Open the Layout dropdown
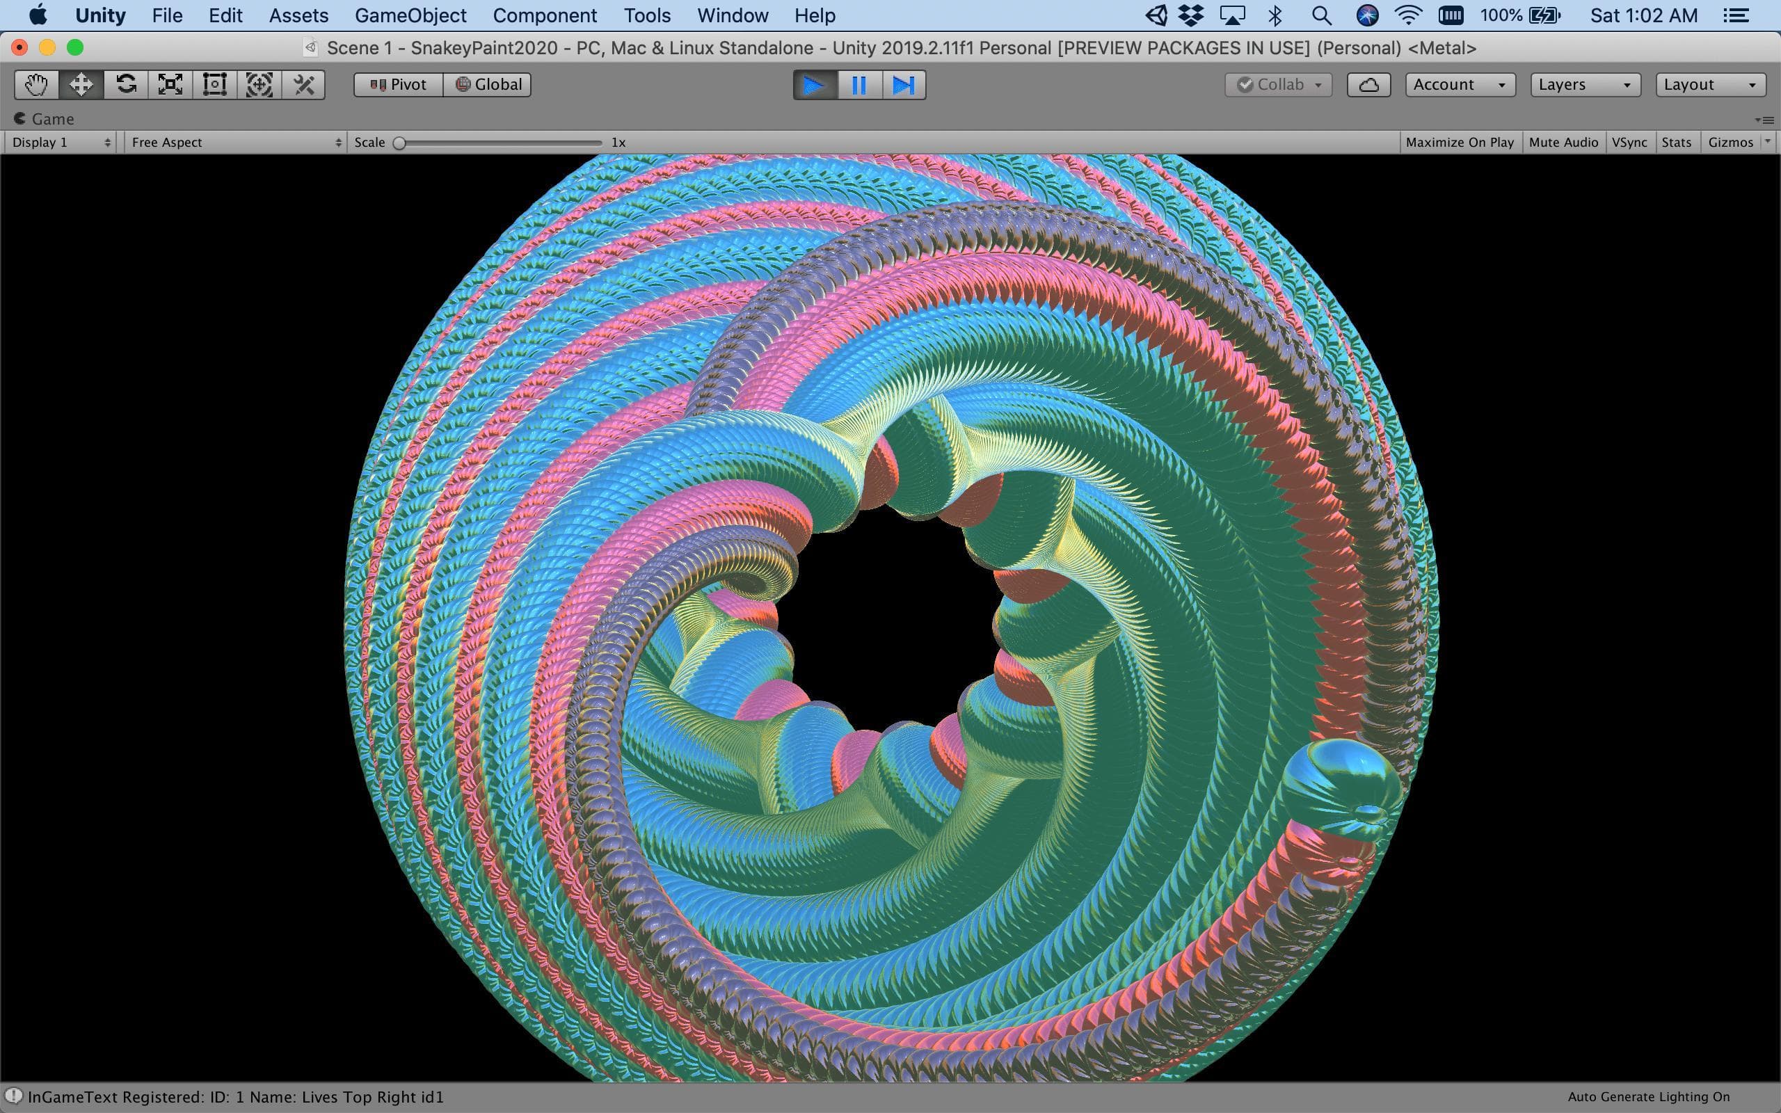This screenshot has height=1113, width=1781. pyautogui.click(x=1710, y=85)
